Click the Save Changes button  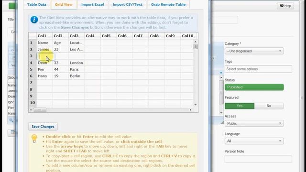[x=43, y=126]
